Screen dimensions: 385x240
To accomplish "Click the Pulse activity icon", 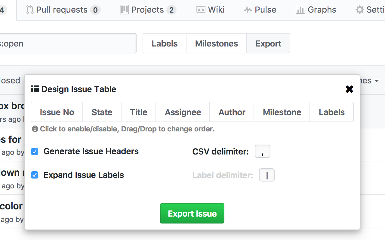I will [x=248, y=10].
